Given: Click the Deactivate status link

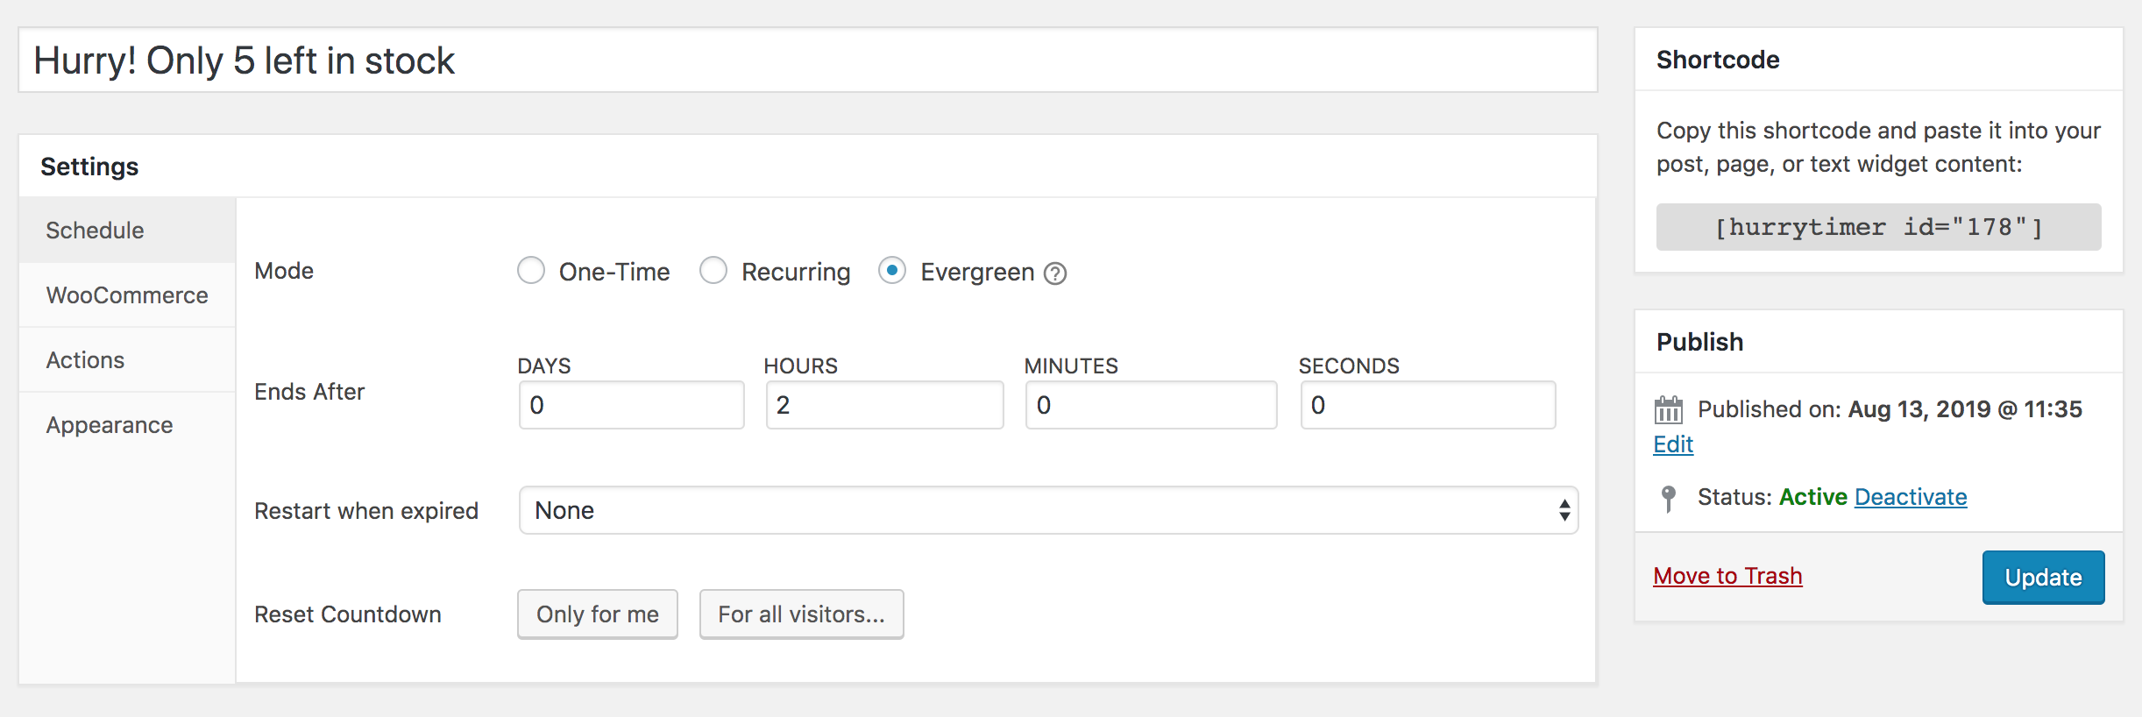Looking at the screenshot, I should tap(1911, 497).
